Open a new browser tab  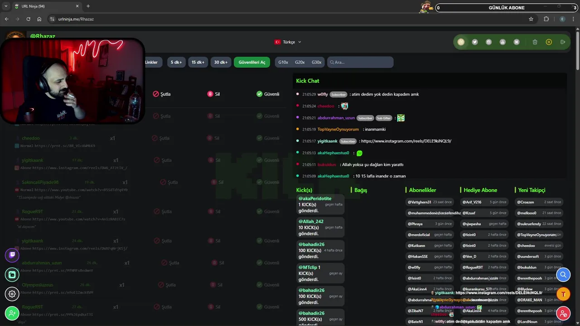click(88, 6)
